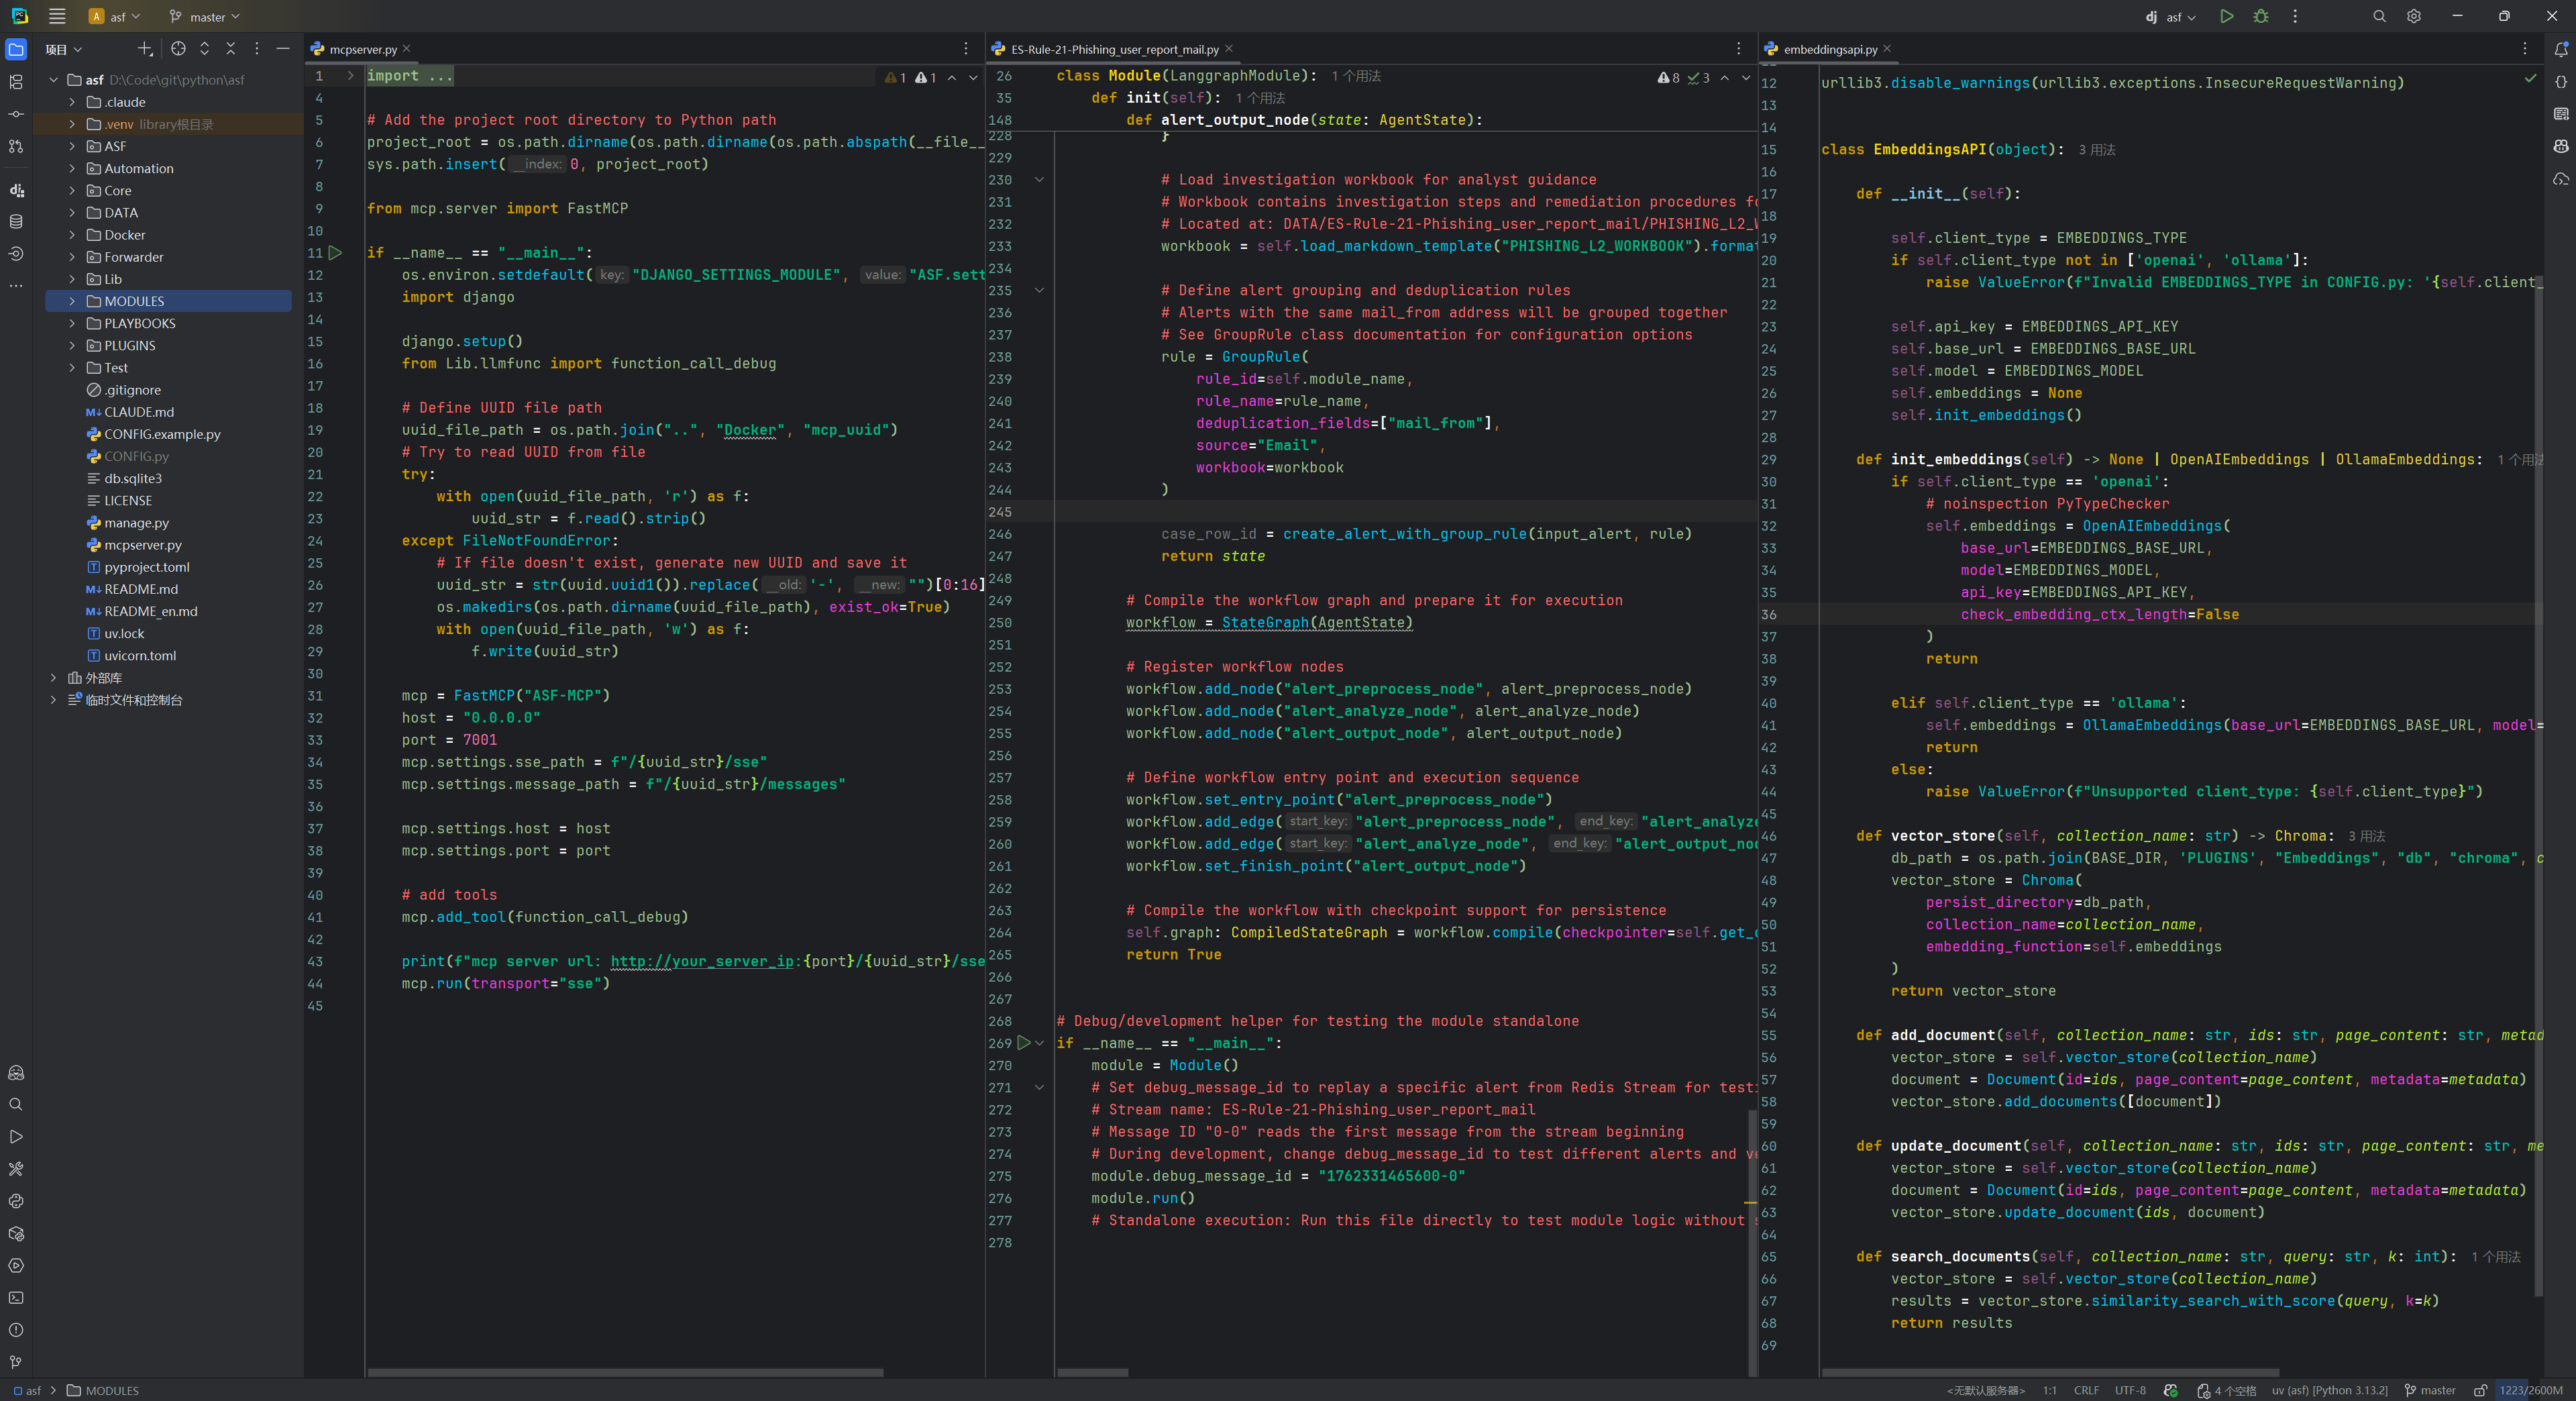The width and height of the screenshot is (2576, 1401).
Task: Click the UTF-8 encoding status button
Action: 2130,1390
